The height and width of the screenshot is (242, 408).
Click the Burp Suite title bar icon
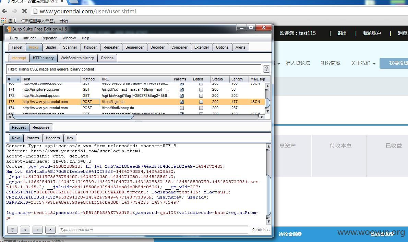8,29
